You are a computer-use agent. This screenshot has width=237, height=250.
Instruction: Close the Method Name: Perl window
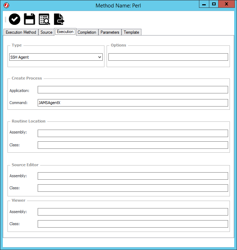point(226,4)
